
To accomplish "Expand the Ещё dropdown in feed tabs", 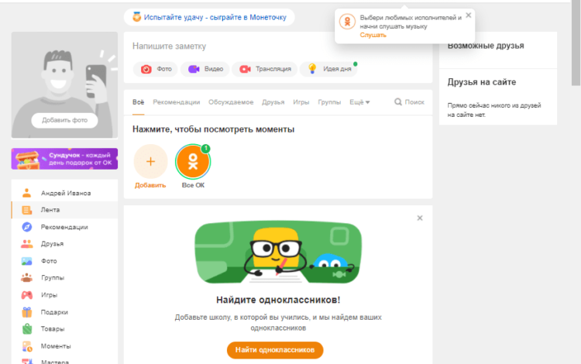I will 359,102.
